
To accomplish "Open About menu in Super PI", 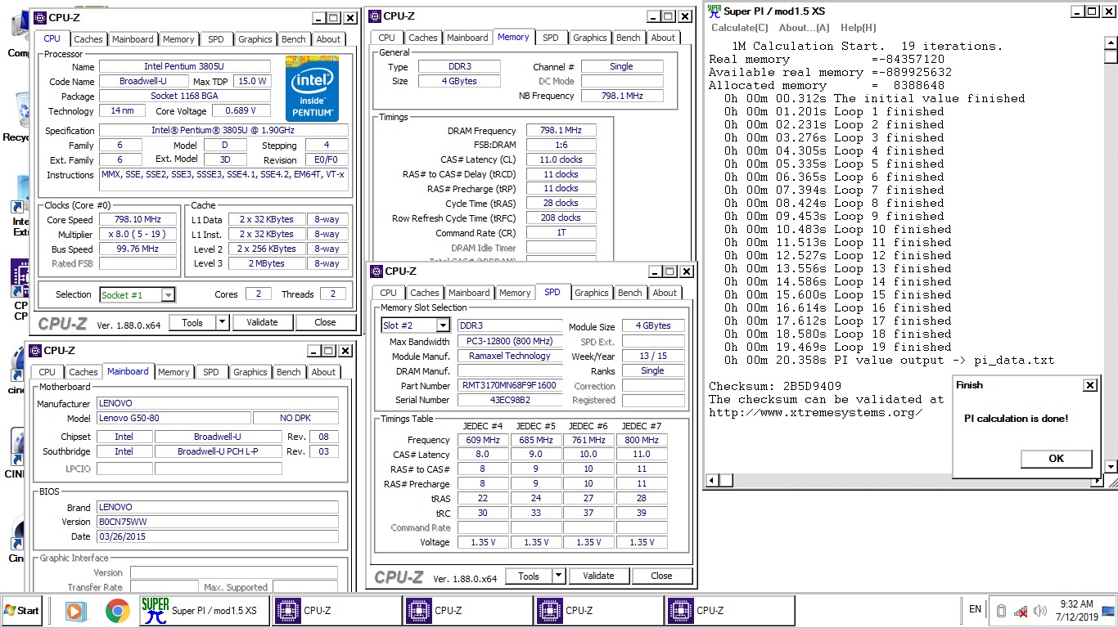I will [x=805, y=28].
